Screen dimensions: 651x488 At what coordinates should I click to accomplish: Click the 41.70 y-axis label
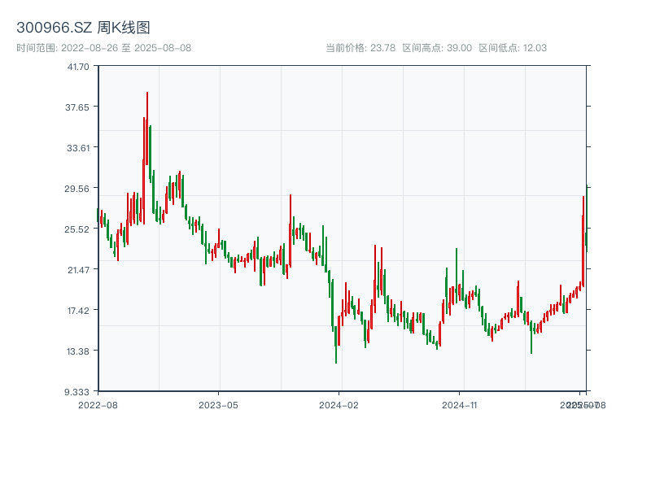click(78, 67)
